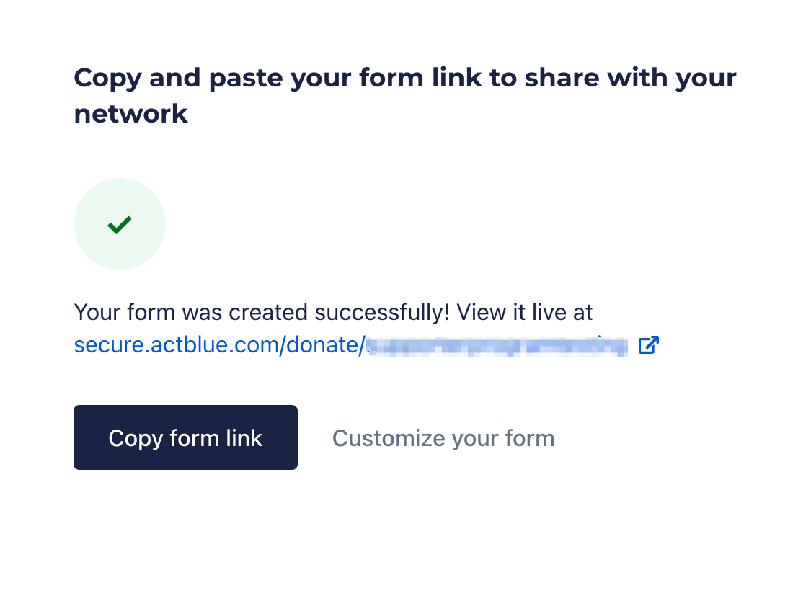Open the Customize your form link

pos(443,438)
